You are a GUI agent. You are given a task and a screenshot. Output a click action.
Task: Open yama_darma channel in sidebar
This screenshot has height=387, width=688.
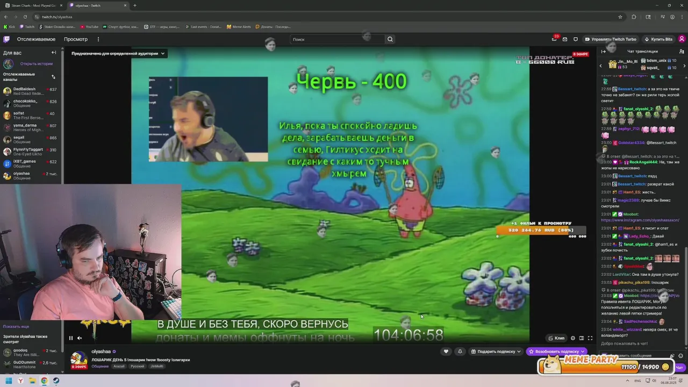[x=31, y=127]
